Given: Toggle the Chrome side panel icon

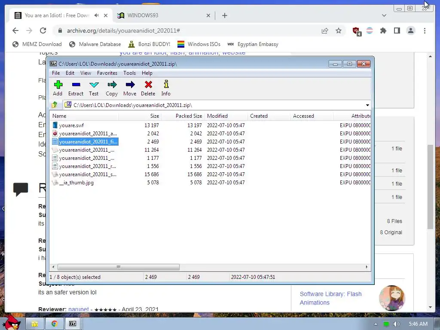Looking at the screenshot, I should click(397, 31).
